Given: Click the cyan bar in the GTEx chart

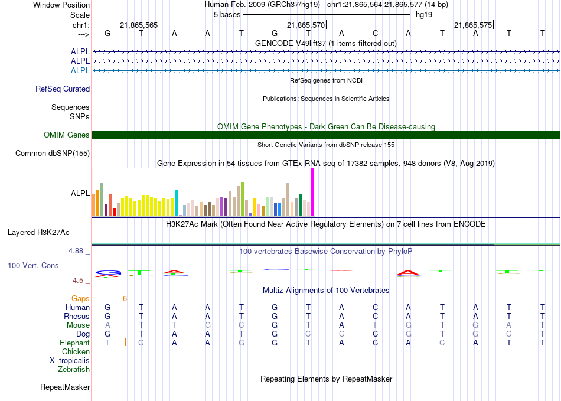Looking at the screenshot, I should point(176,203).
